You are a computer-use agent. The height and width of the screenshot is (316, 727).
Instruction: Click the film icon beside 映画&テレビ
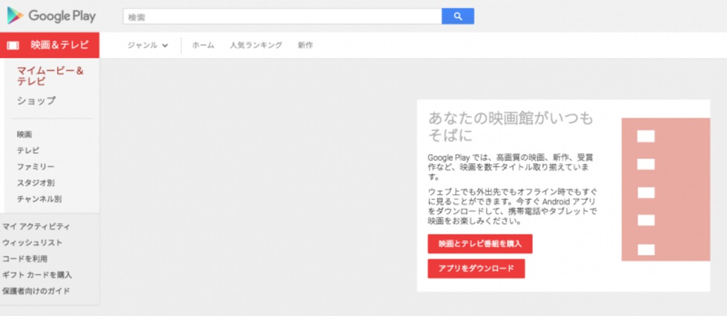tap(13, 45)
